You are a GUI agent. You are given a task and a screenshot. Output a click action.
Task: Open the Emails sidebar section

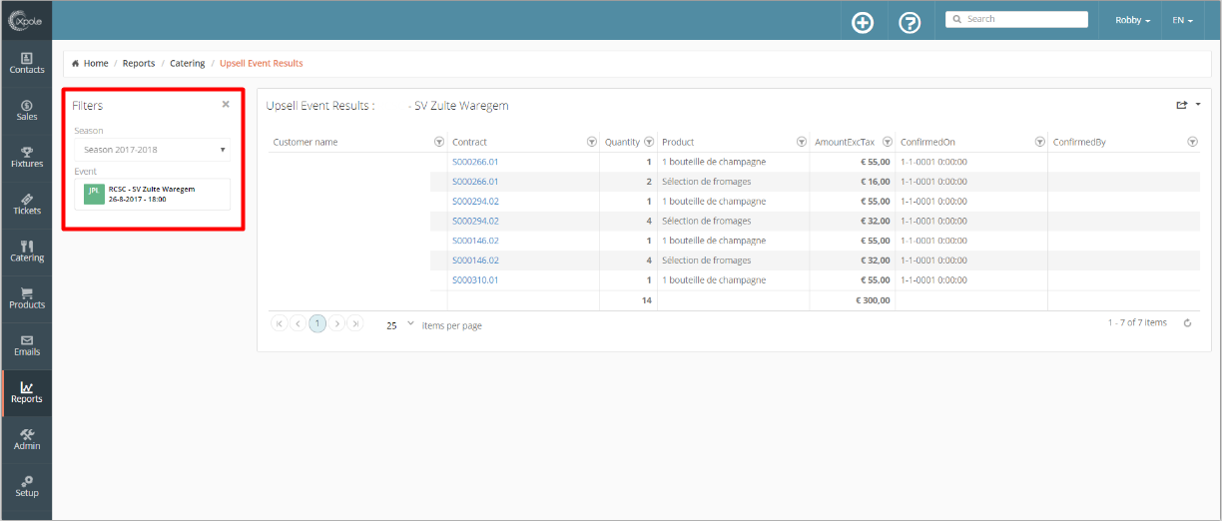tap(27, 344)
